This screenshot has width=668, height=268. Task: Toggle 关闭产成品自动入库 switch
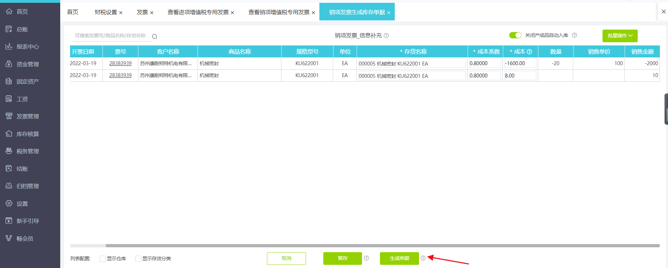click(515, 35)
